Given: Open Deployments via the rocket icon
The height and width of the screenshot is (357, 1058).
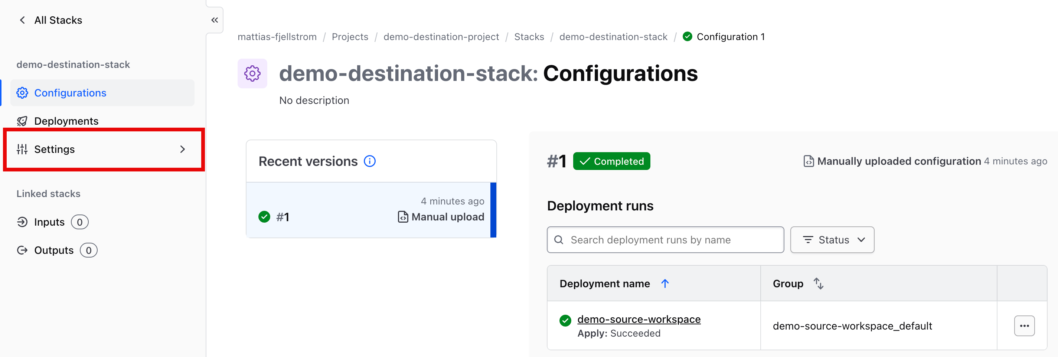Looking at the screenshot, I should [23, 121].
